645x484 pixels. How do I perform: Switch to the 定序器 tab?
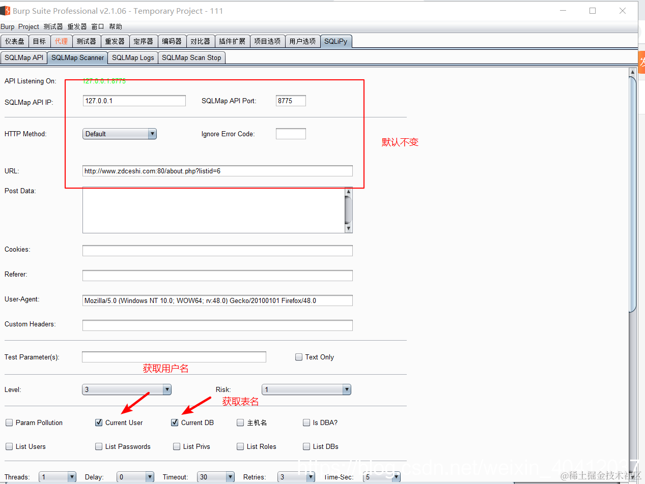pyautogui.click(x=144, y=41)
